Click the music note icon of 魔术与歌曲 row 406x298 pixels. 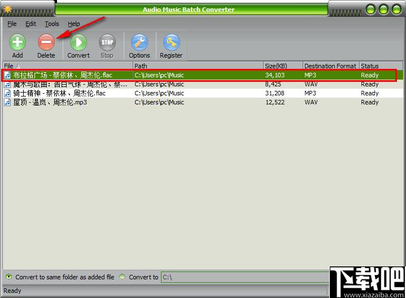(8, 85)
